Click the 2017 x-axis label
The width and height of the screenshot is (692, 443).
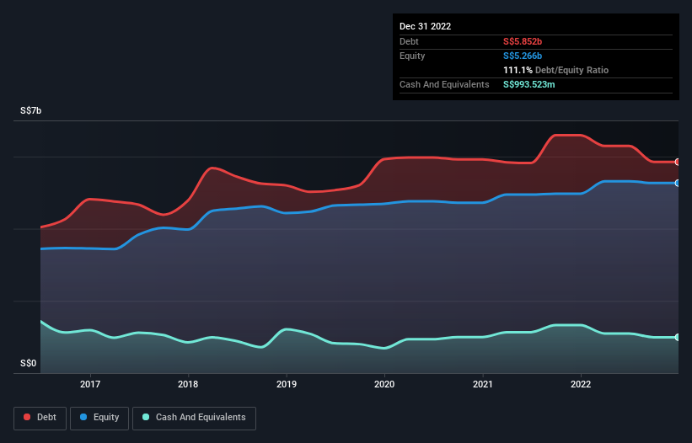click(x=90, y=384)
